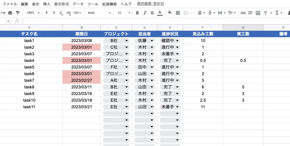
Task: Select the date cell 2023/02/27
Action: 82,80
